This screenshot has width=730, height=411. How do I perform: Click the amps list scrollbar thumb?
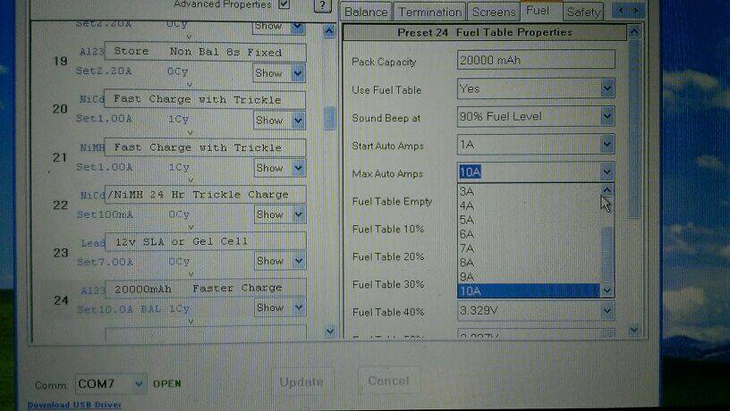[607, 255]
